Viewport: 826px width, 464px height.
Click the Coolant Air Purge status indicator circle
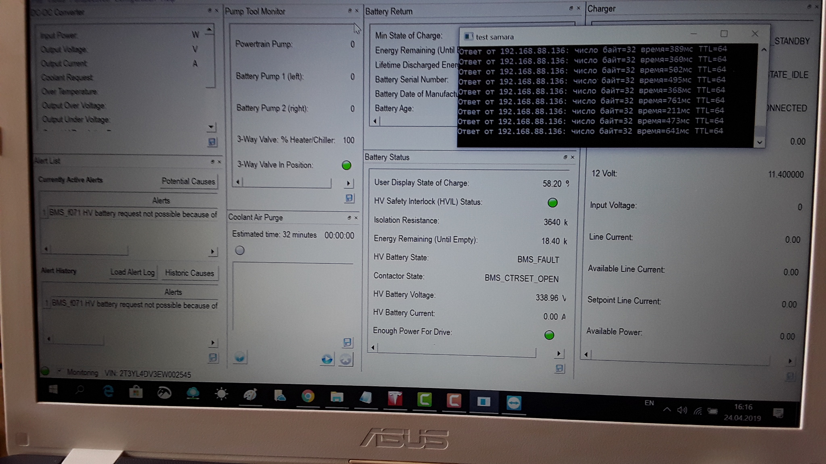coord(240,251)
